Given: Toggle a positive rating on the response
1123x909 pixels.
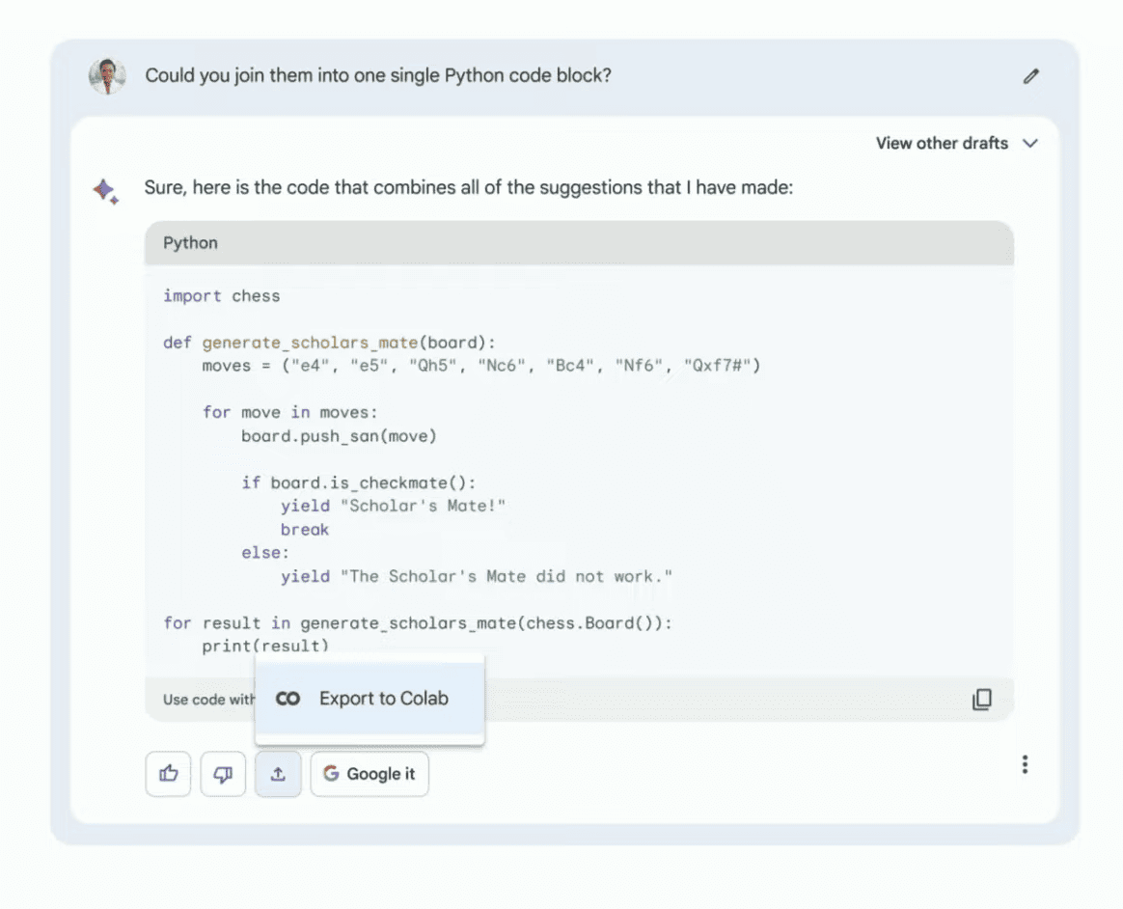Looking at the screenshot, I should [168, 773].
